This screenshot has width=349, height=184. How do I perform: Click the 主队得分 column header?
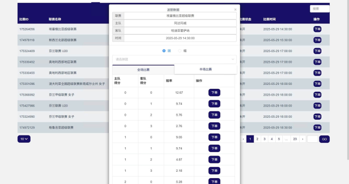[117, 80]
